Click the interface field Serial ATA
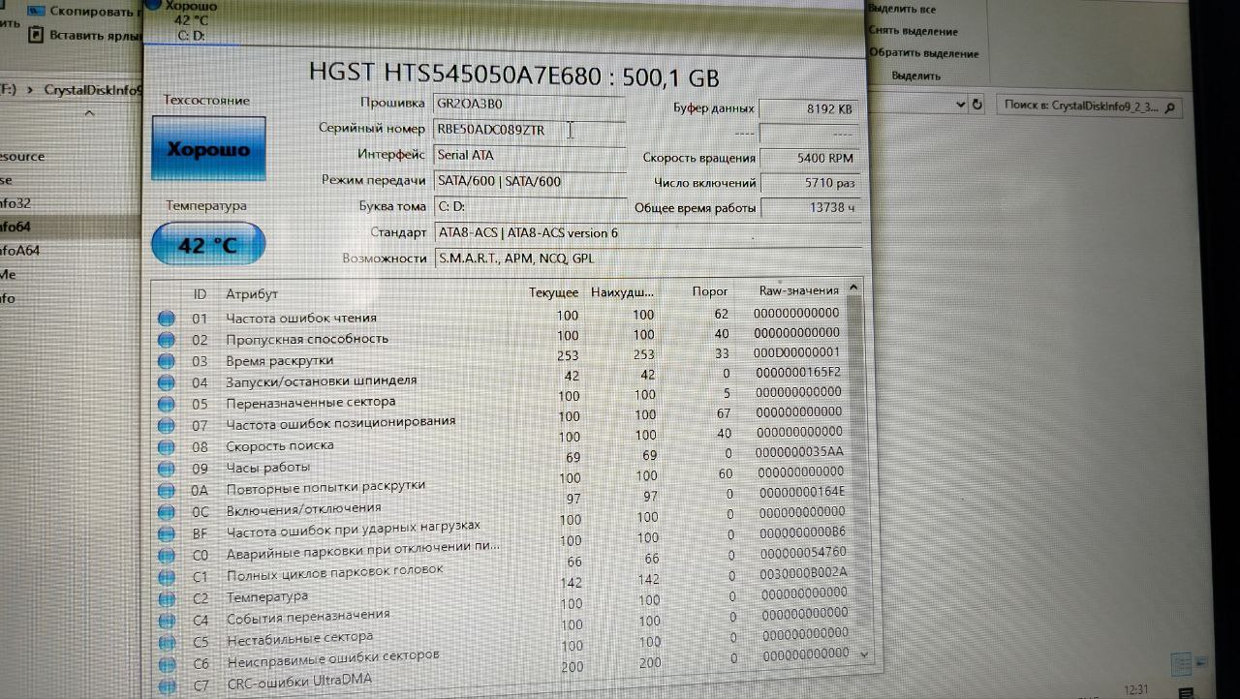This screenshot has height=699, width=1240. pos(529,155)
